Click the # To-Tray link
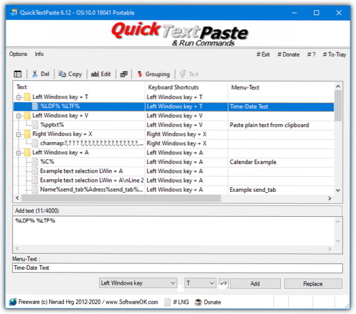Viewport: 356px width, 314px height. (x=334, y=54)
